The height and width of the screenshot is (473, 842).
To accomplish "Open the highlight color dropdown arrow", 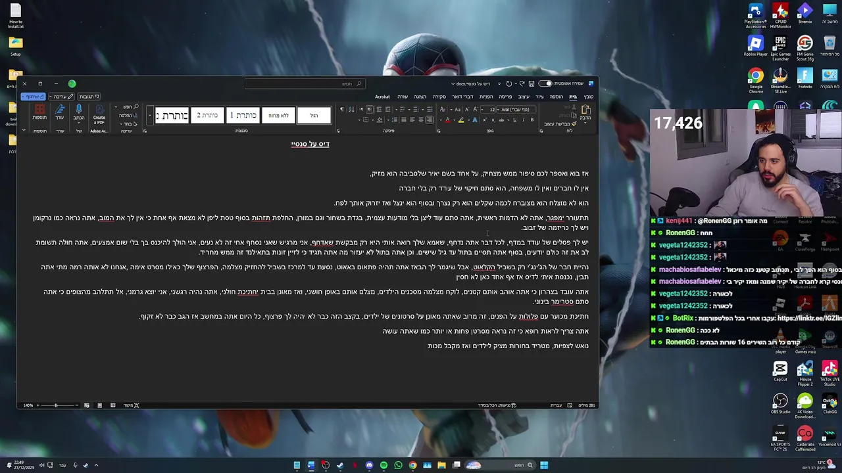I will coord(455,120).
